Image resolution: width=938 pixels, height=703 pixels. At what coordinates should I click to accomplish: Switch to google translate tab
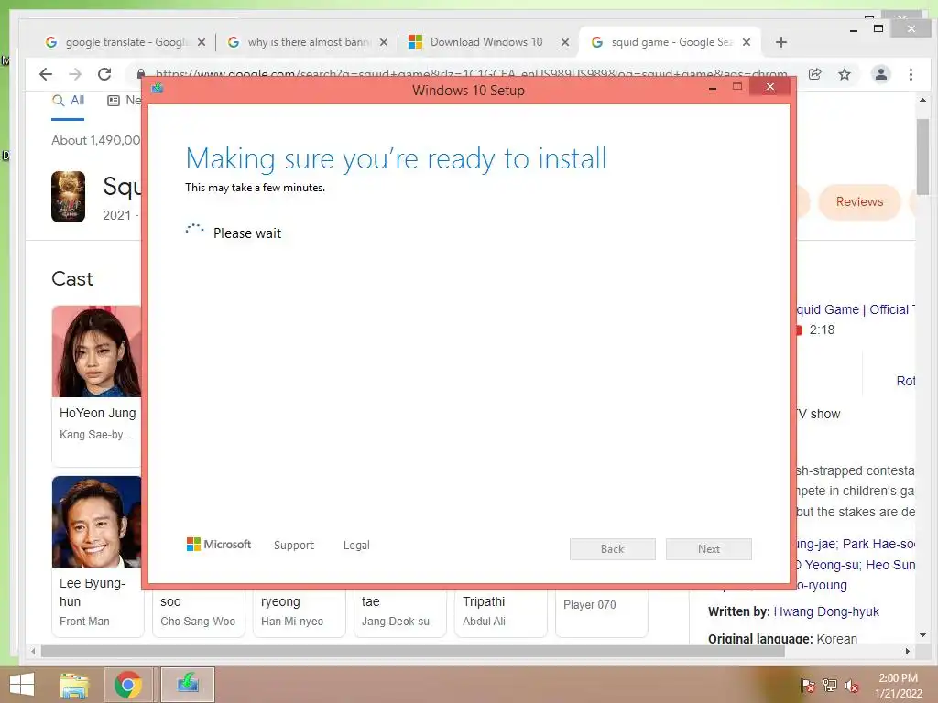[x=125, y=42]
